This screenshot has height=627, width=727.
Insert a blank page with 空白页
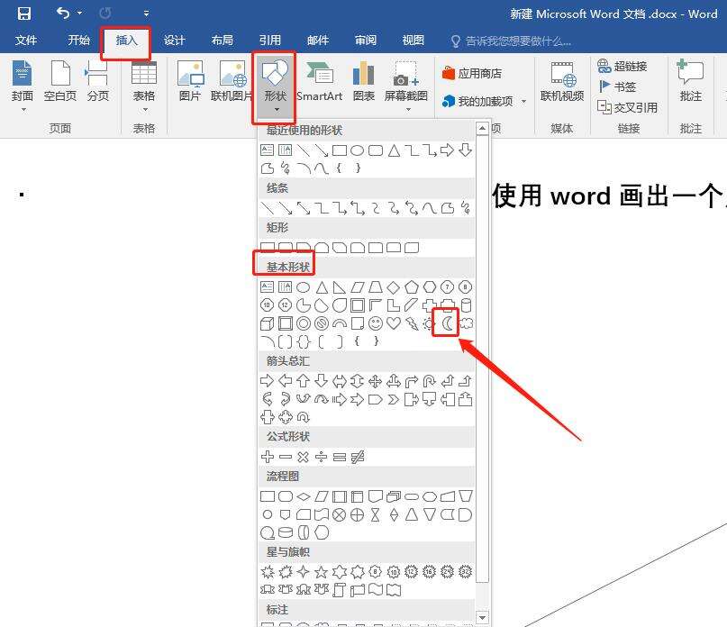[x=60, y=81]
